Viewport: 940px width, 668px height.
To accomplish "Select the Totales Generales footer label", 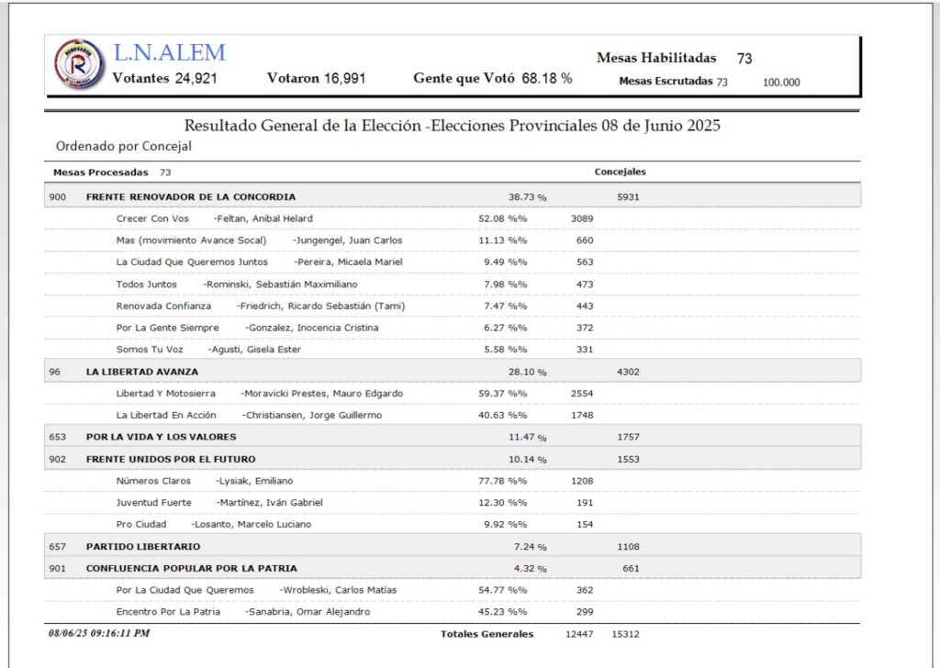I will click(487, 634).
